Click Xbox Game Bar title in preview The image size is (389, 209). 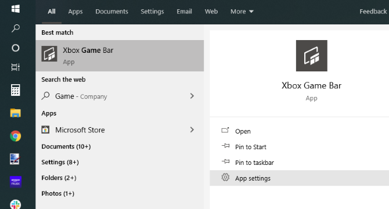tap(311, 85)
